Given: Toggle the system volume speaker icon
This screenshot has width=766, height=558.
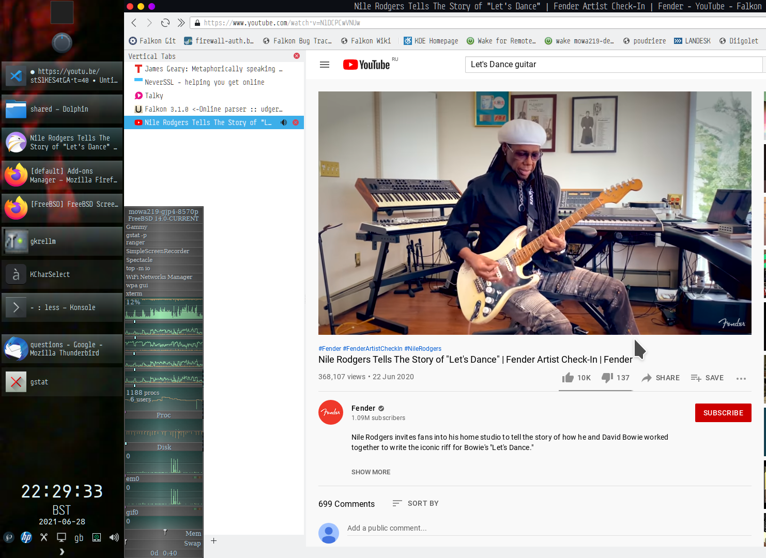Looking at the screenshot, I should pyautogui.click(x=114, y=537).
